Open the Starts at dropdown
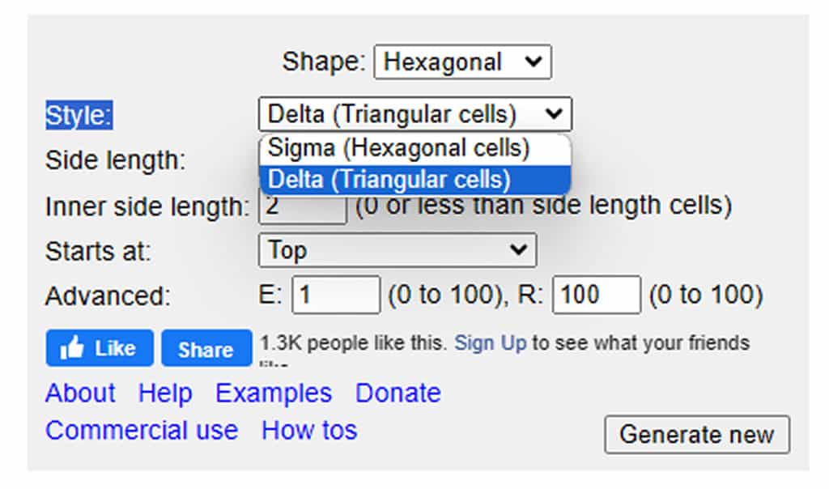829x489 pixels. (397, 250)
